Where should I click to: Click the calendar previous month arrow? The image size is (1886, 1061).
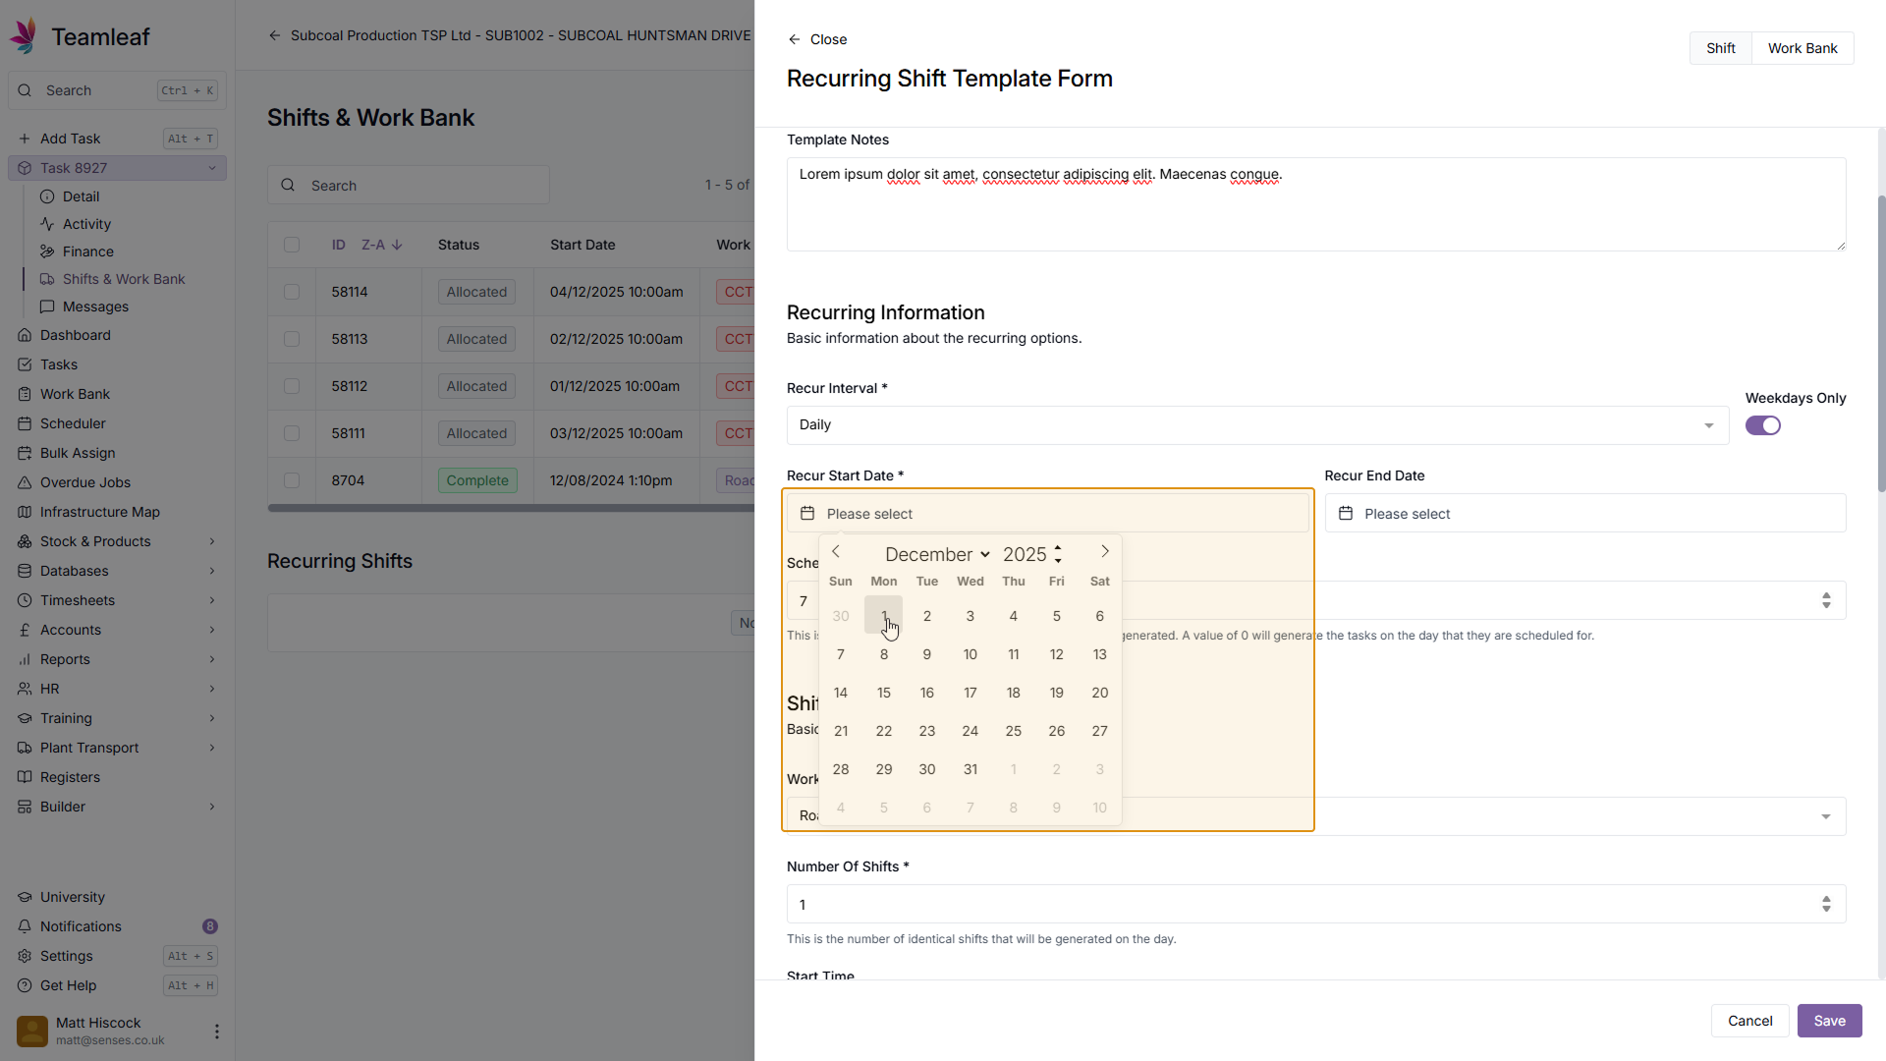point(836,551)
